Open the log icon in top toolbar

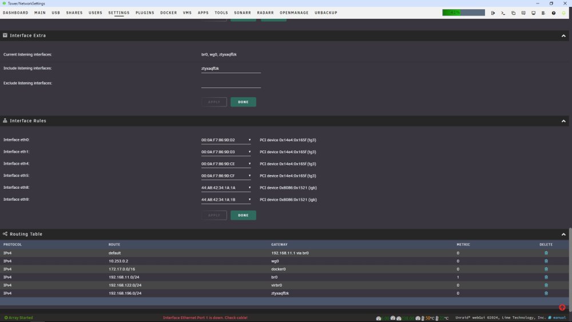point(543,13)
